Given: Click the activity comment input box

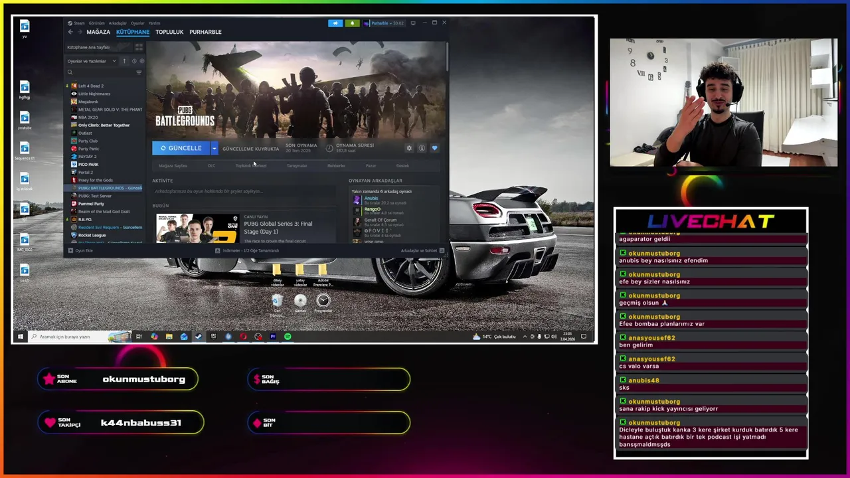Looking at the screenshot, I should click(x=244, y=191).
